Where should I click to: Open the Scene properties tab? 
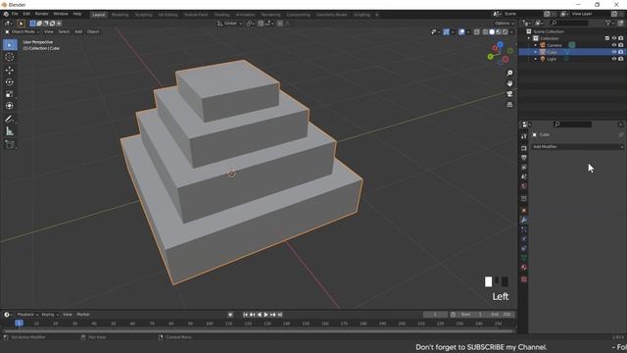click(524, 176)
